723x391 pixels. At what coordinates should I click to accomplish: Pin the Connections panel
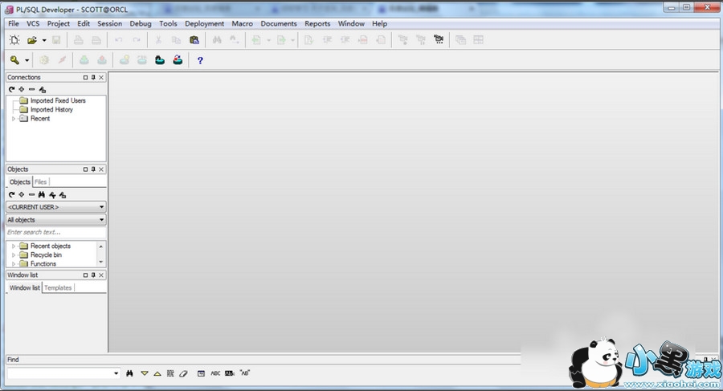tap(93, 78)
